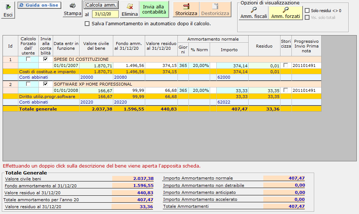Click the date cell 01/01/2007
This screenshot has height=214, width=359.
[x=66, y=65]
